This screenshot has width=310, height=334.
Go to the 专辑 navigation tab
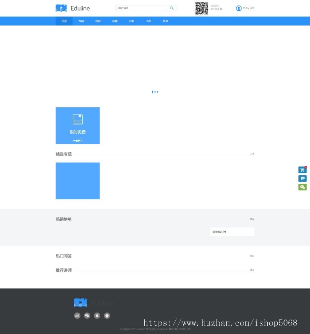(x=81, y=21)
